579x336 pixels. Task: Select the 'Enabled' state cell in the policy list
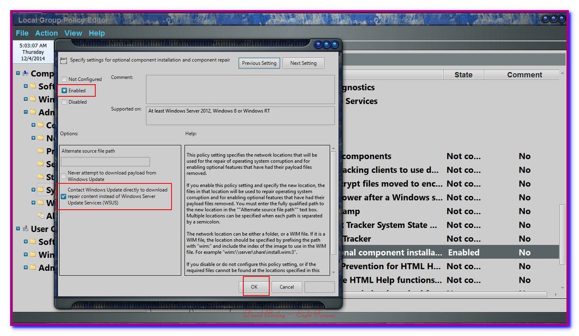463,252
